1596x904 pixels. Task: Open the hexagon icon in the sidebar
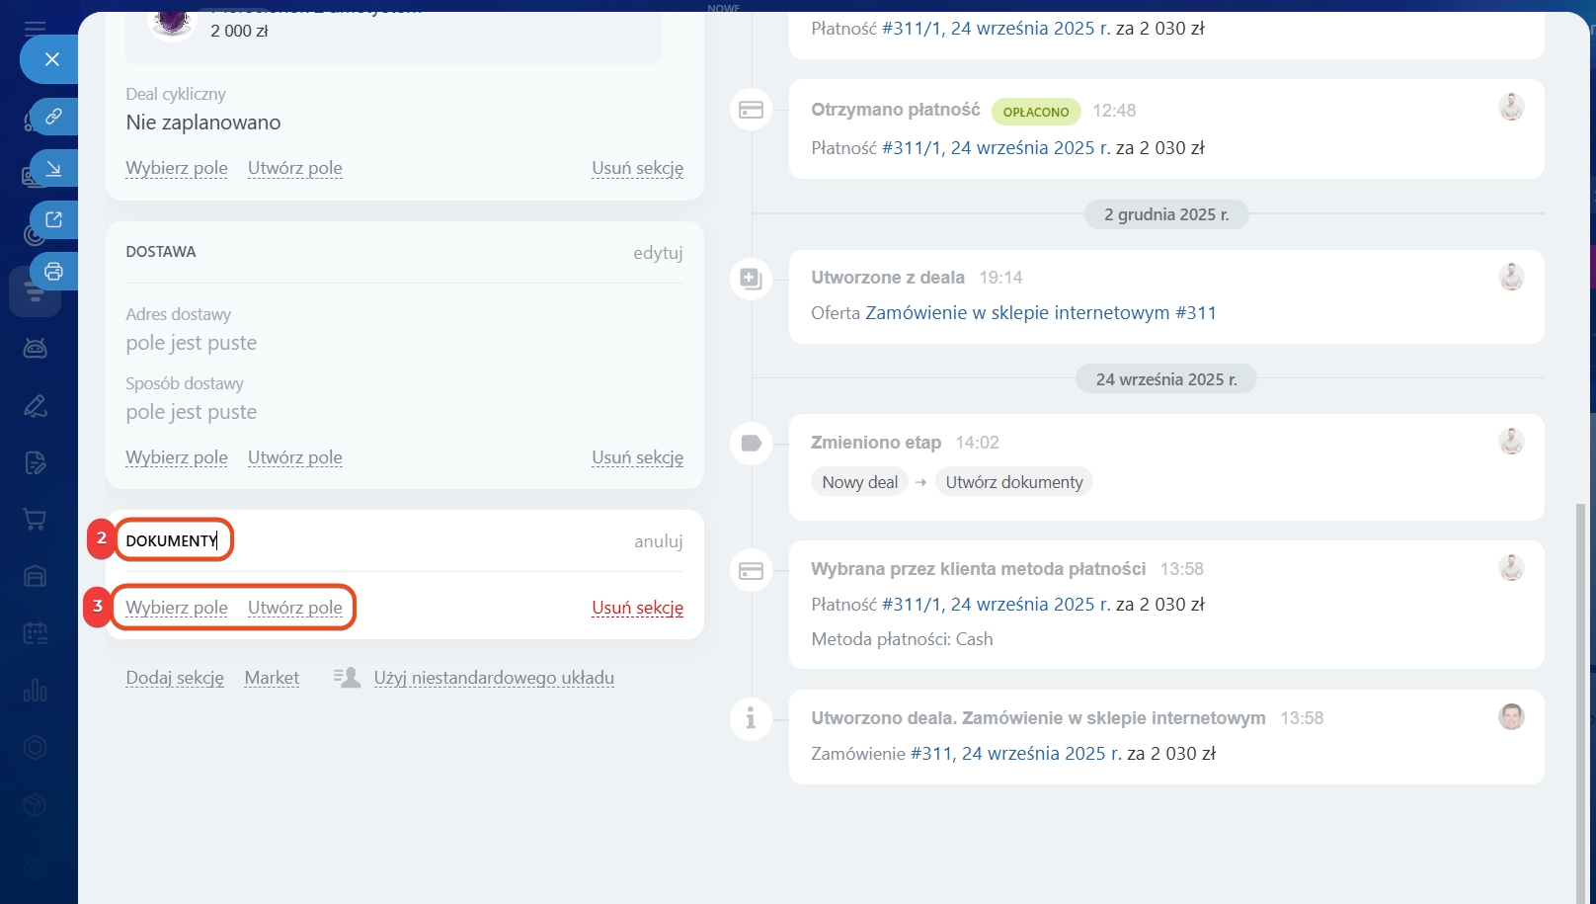tap(35, 747)
